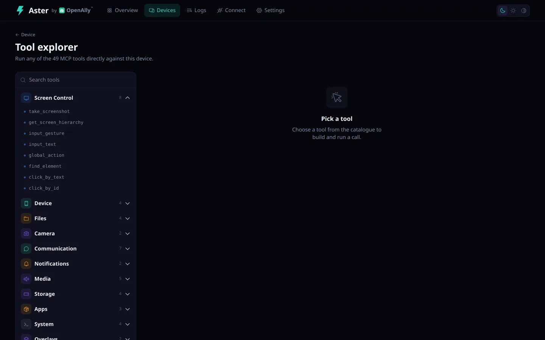
Task: Click the Pick a tool cursor icon
Action: [x=337, y=97]
